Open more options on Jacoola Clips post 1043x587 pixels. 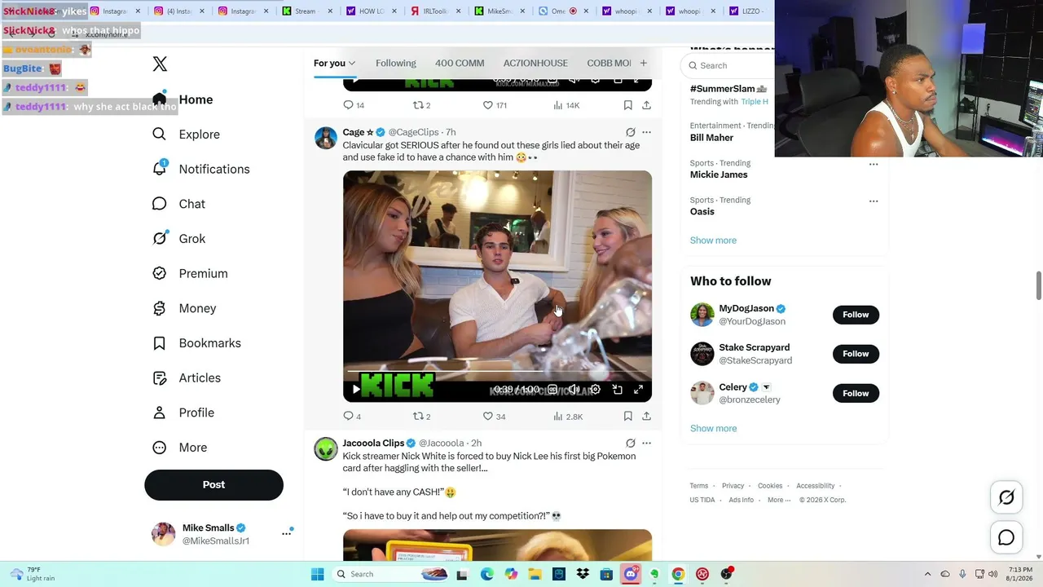(646, 444)
